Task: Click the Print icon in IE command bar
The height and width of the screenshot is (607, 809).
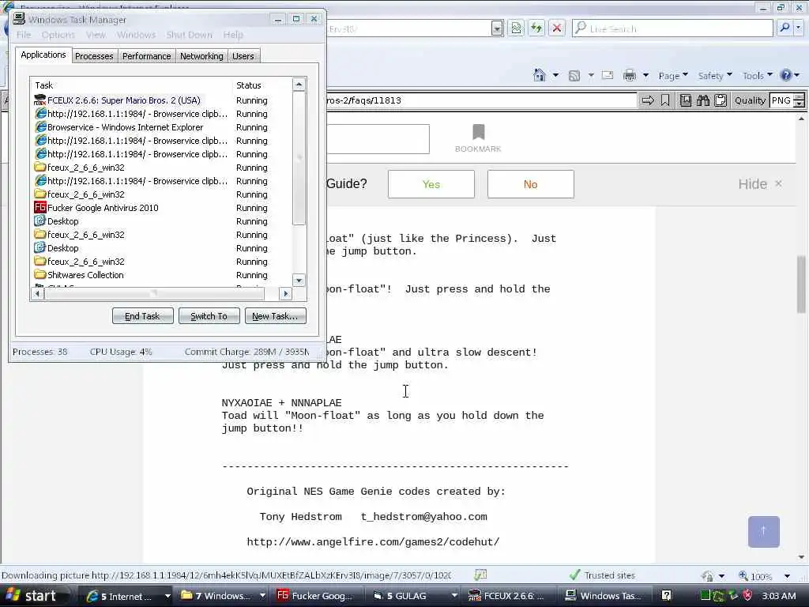Action: (x=630, y=75)
